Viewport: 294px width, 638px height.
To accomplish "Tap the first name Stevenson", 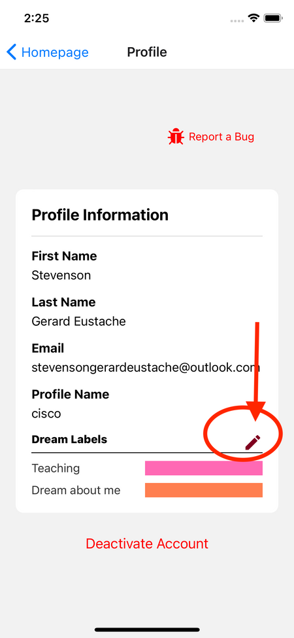I will pos(61,275).
